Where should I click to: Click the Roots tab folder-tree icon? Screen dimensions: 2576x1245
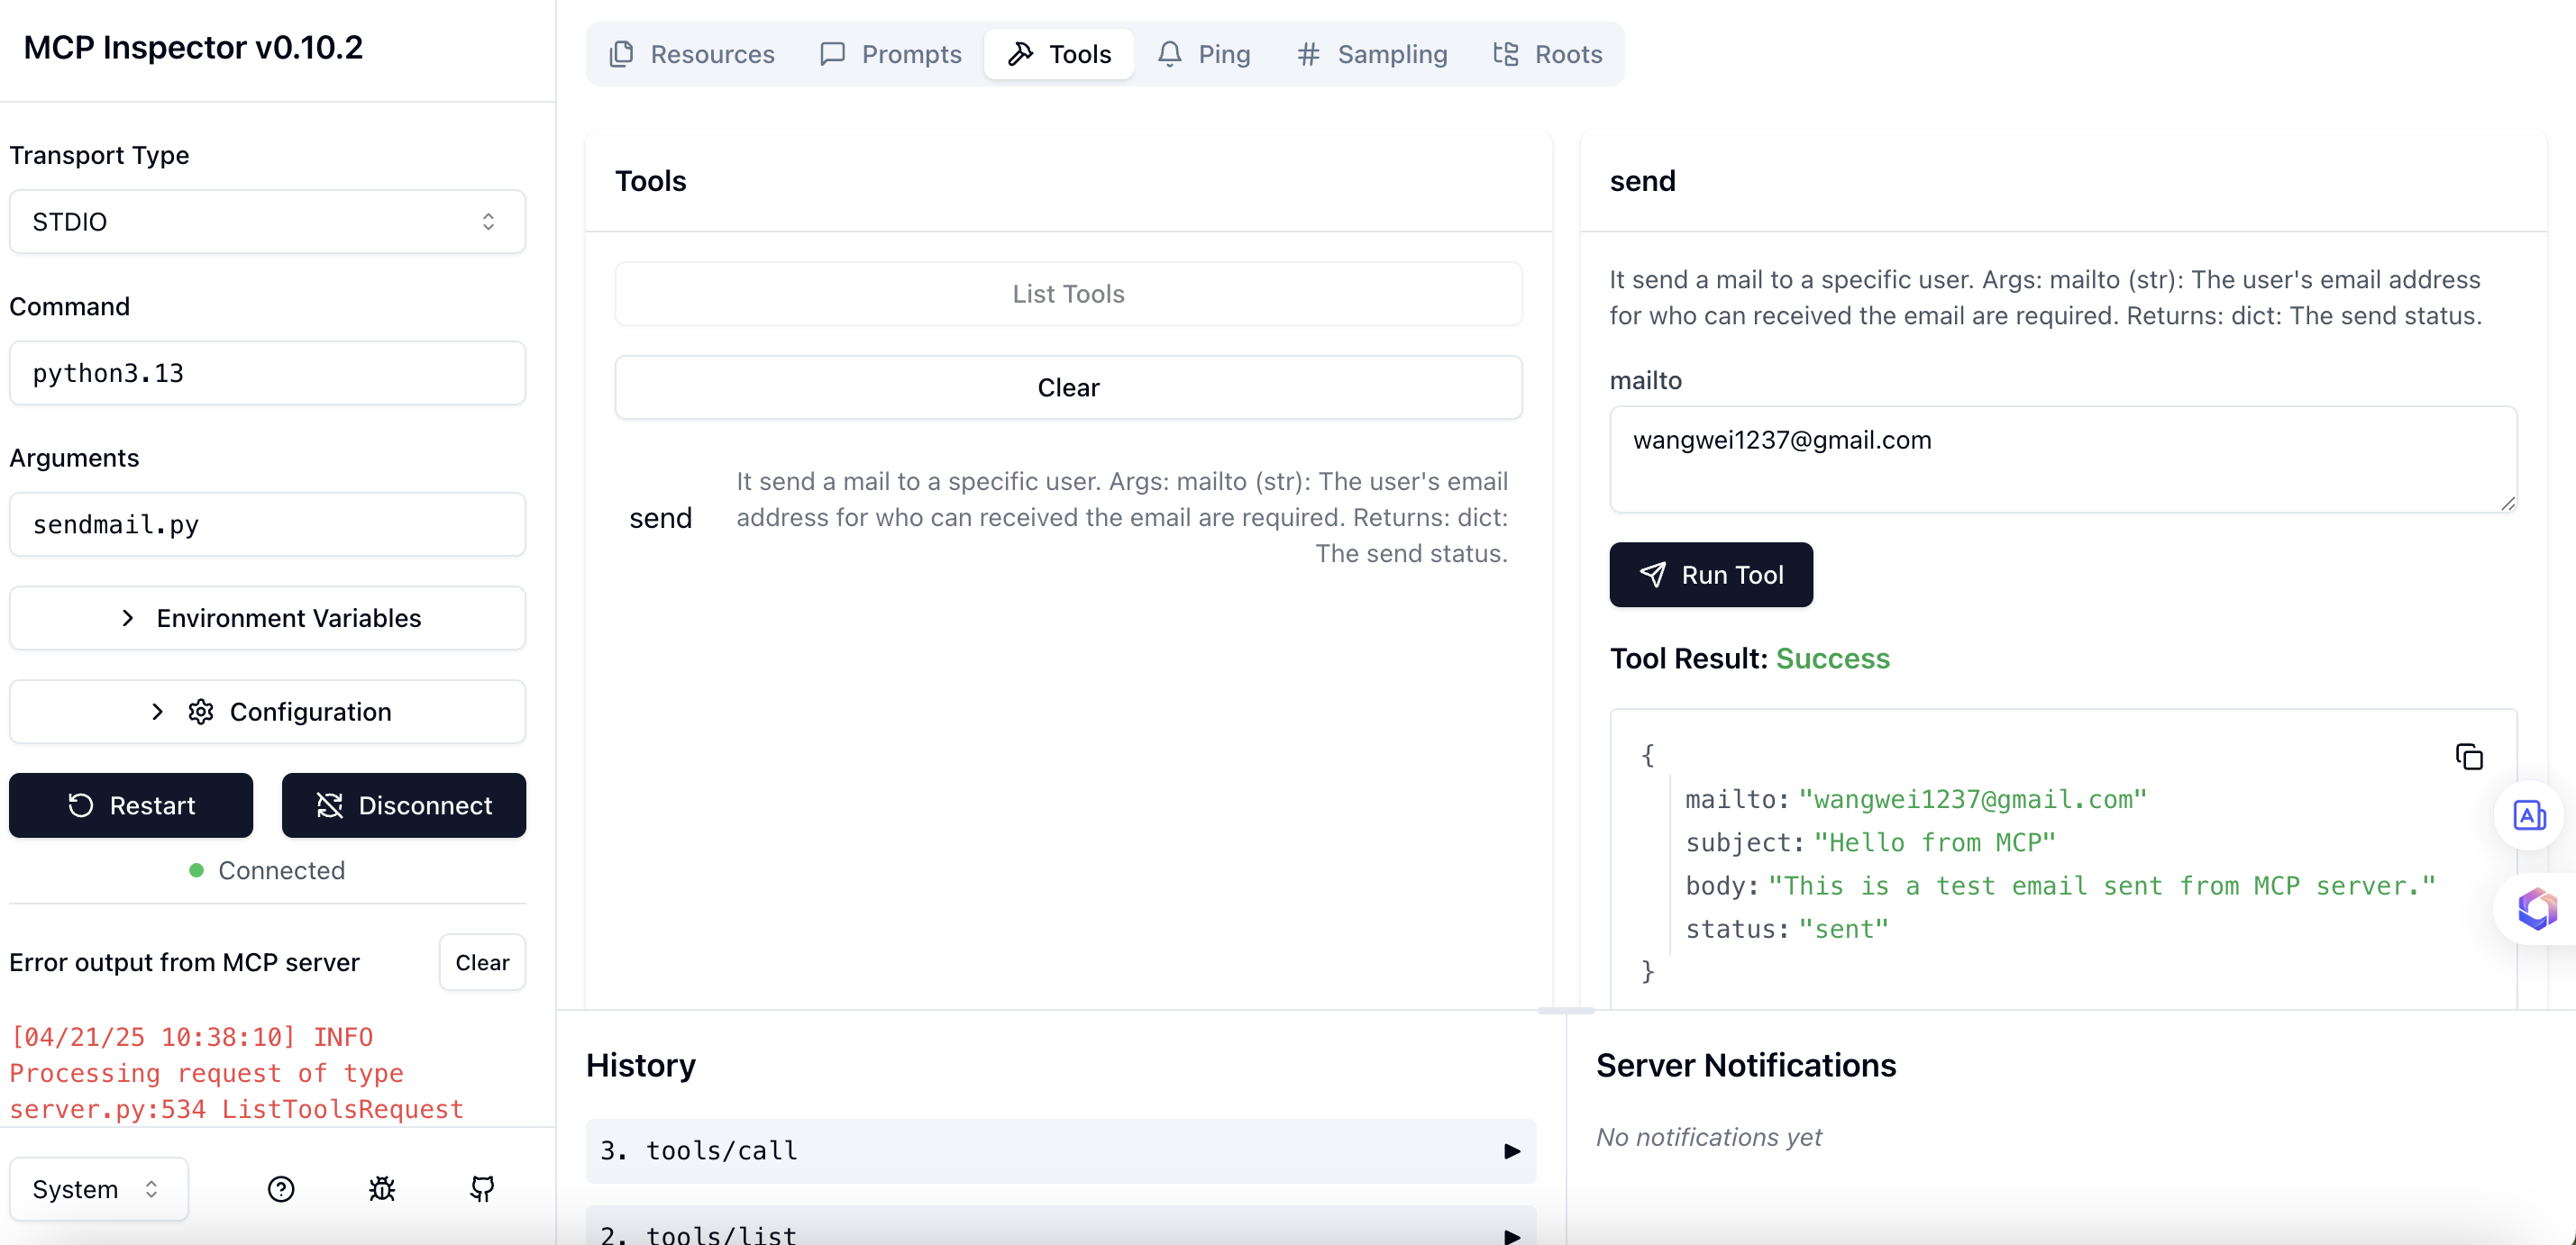1505,54
